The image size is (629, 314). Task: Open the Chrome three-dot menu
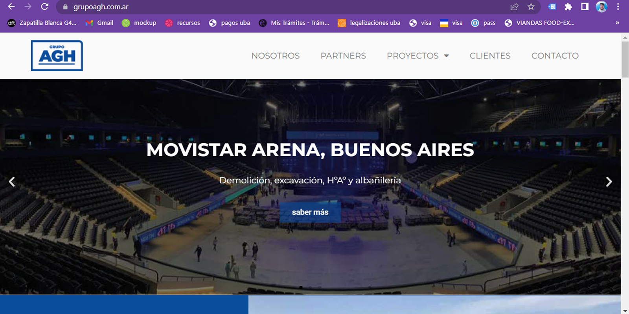pos(618,7)
